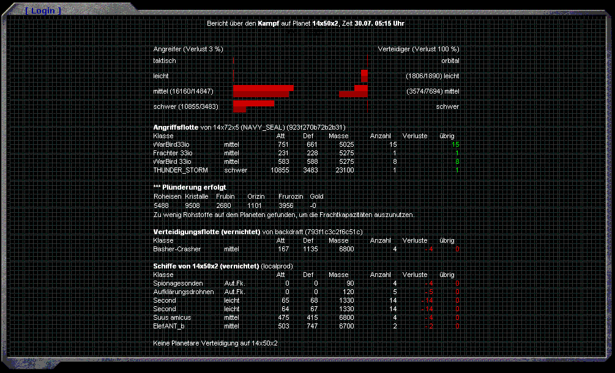Screen dimensions: 615x373
Task: Click the Angreifer (Verlust 3 %) heading
Action: tap(188, 49)
